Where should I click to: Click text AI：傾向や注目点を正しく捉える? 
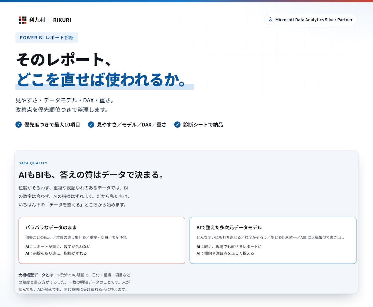point(225,253)
